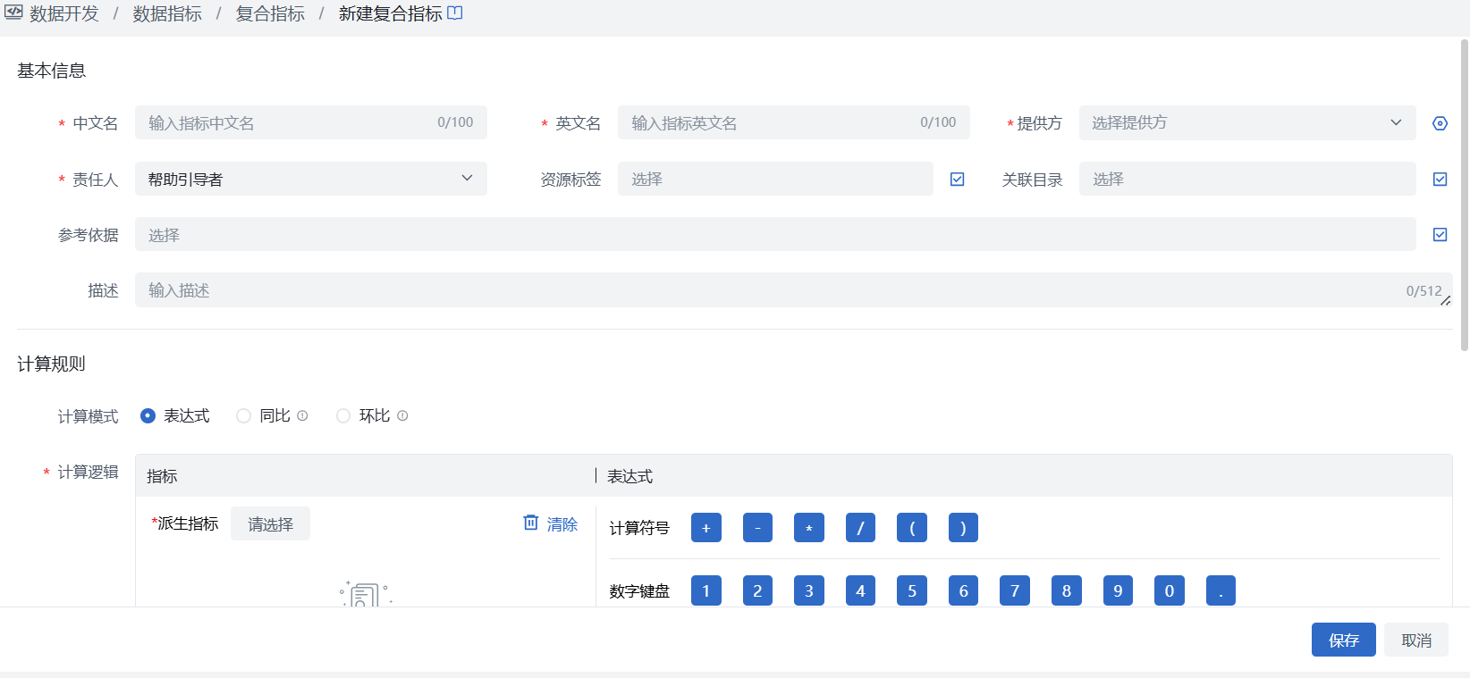
Task: Click the 指标 column header
Action: tap(162, 476)
